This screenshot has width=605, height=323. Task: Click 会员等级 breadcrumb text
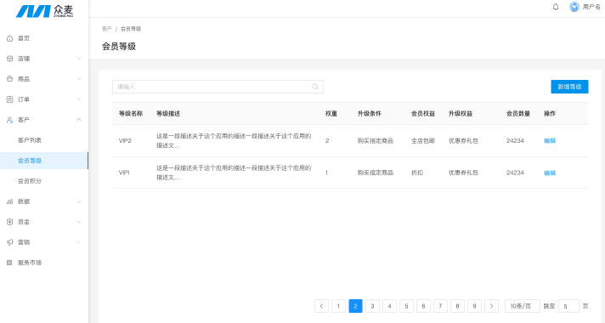coord(131,29)
